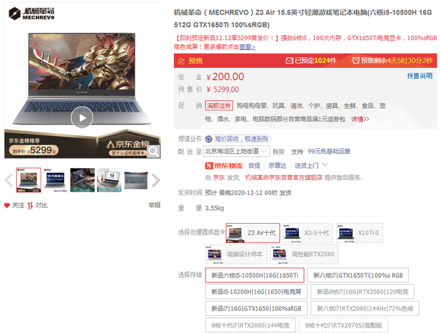Click the 京东 seller link in shipping line
The image size is (440, 333).
click(219, 177)
